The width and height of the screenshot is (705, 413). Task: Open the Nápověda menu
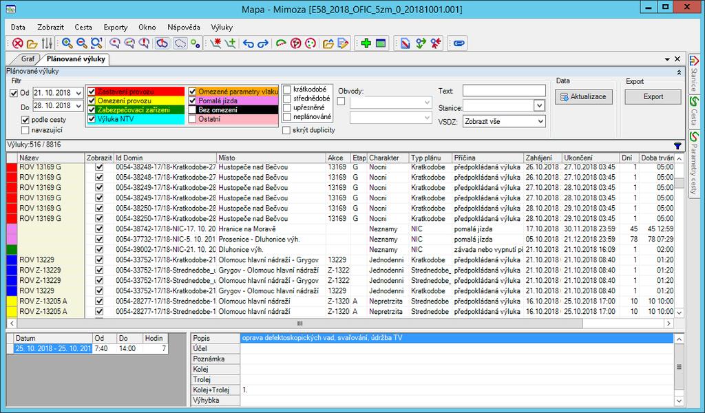183,27
